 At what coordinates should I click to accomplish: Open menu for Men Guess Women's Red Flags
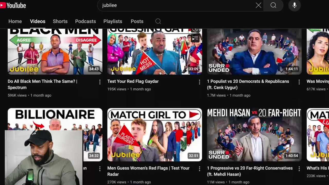(x=199, y=169)
